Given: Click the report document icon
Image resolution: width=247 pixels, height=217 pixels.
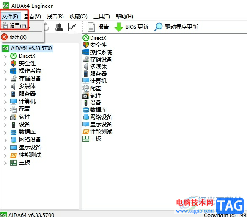Looking at the screenshot, I should point(91,27).
